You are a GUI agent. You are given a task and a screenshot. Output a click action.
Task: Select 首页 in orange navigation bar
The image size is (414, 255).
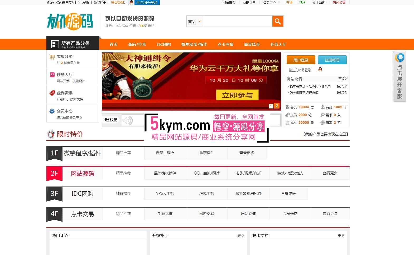[x=114, y=45]
